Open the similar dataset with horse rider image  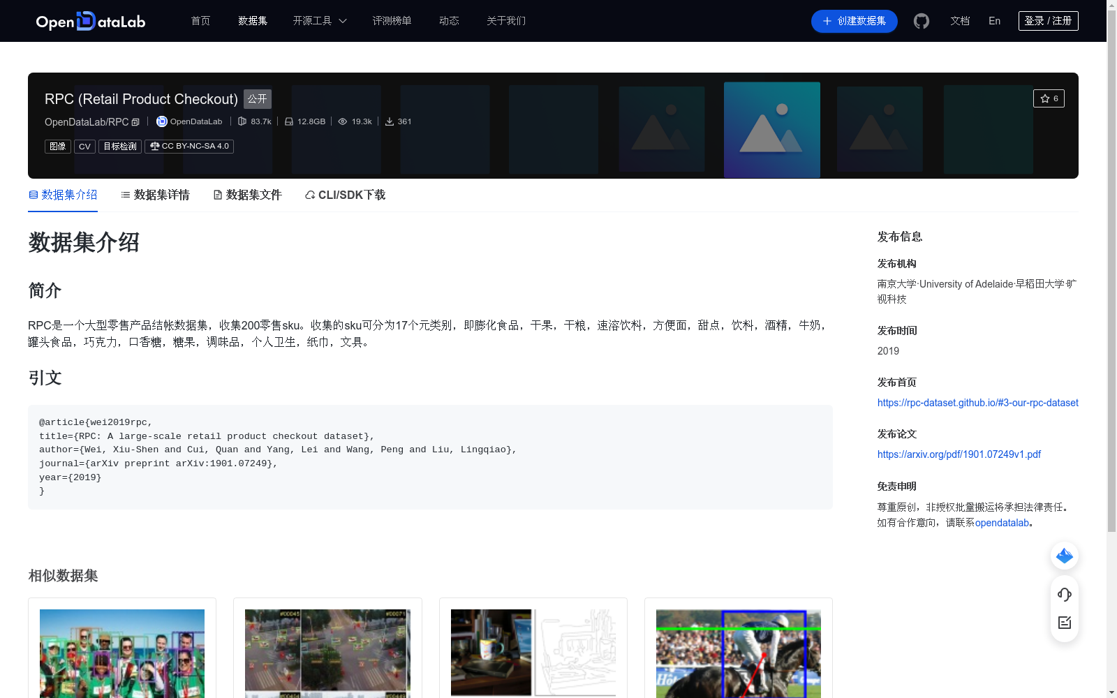coord(739,648)
